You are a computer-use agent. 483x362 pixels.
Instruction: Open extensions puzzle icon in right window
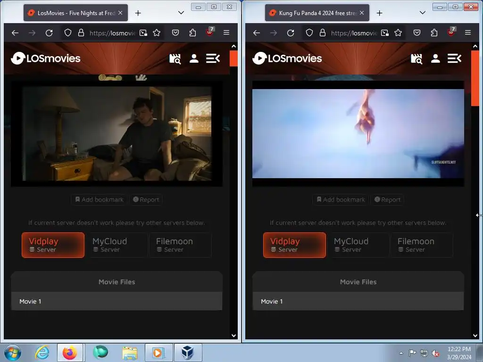(434, 33)
